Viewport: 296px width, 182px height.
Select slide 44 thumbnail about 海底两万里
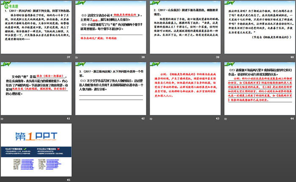point(260,89)
